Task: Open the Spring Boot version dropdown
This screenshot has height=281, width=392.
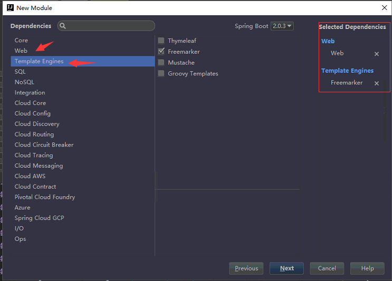Action: click(x=282, y=26)
